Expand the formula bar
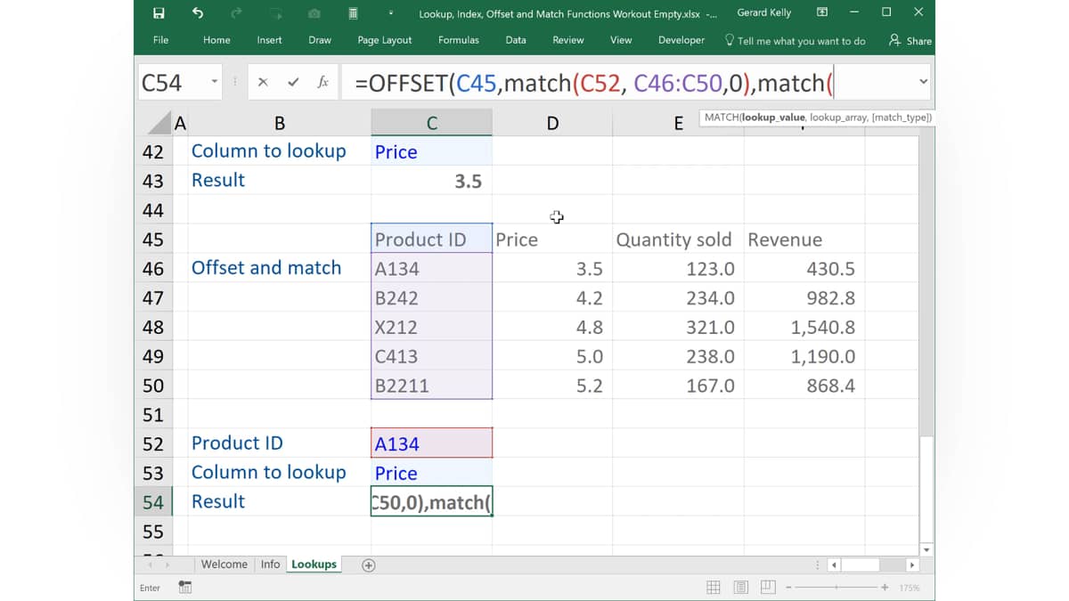The image size is (1069, 601). coord(923,82)
